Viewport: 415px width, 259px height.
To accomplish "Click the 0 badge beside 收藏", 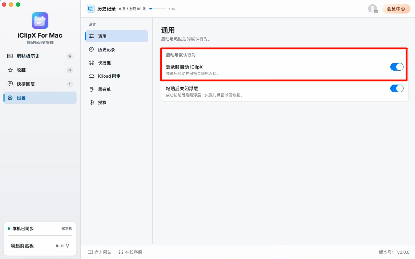I will (x=70, y=70).
